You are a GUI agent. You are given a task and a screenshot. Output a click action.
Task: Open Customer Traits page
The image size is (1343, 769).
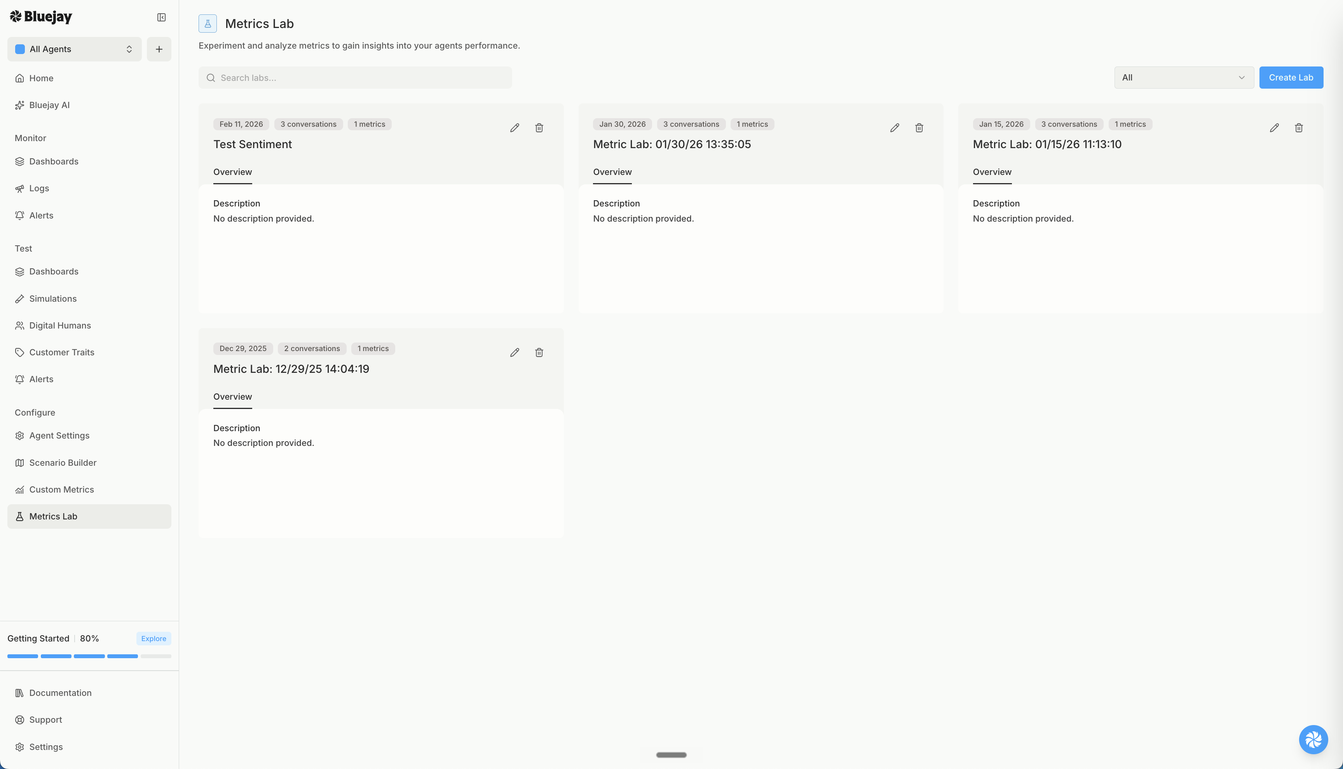point(89,352)
